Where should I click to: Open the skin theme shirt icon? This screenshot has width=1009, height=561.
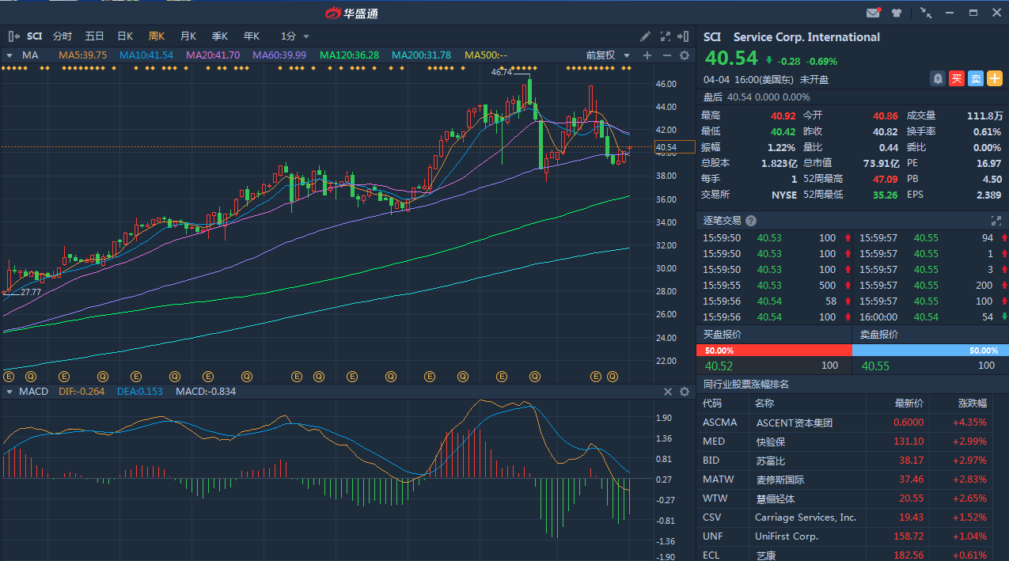click(x=897, y=13)
